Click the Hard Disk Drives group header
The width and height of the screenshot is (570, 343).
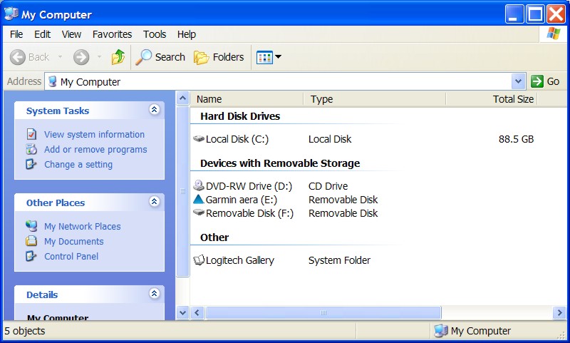pos(240,116)
